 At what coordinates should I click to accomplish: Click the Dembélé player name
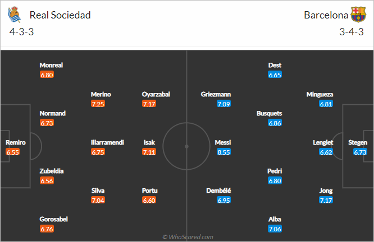[218, 191]
